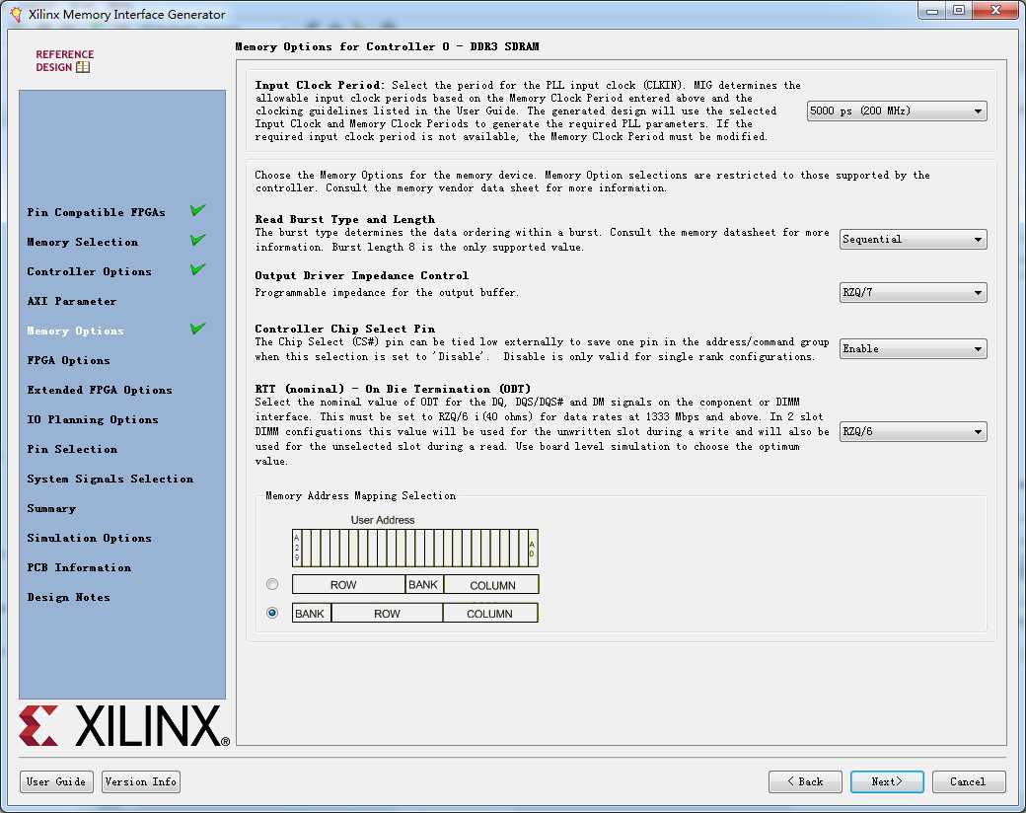Go to IO Planning Options step
1026x813 pixels.
tap(93, 419)
